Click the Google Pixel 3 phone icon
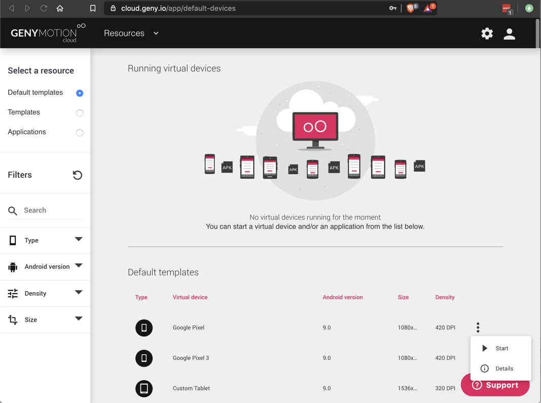The height and width of the screenshot is (403, 541). click(x=144, y=358)
